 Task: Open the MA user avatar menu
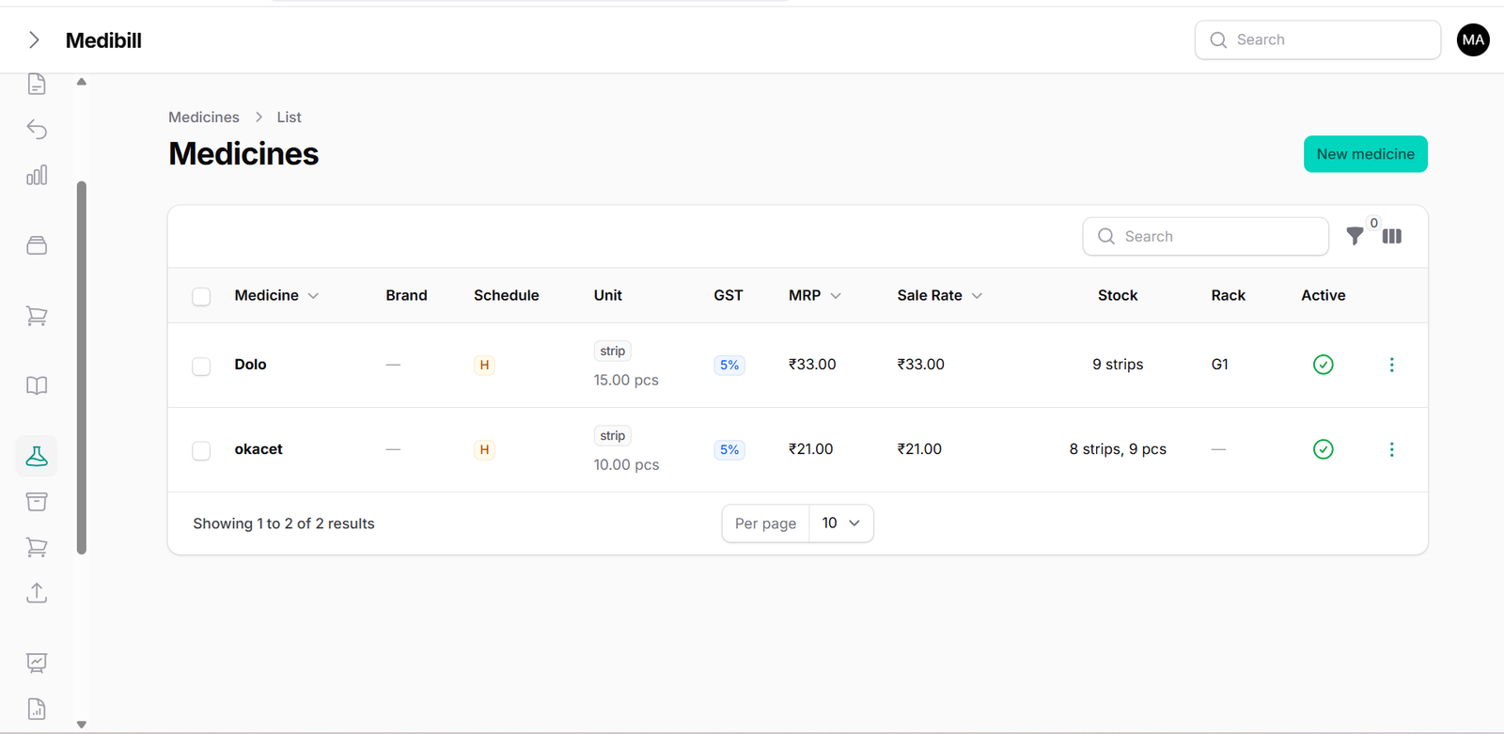(x=1473, y=39)
